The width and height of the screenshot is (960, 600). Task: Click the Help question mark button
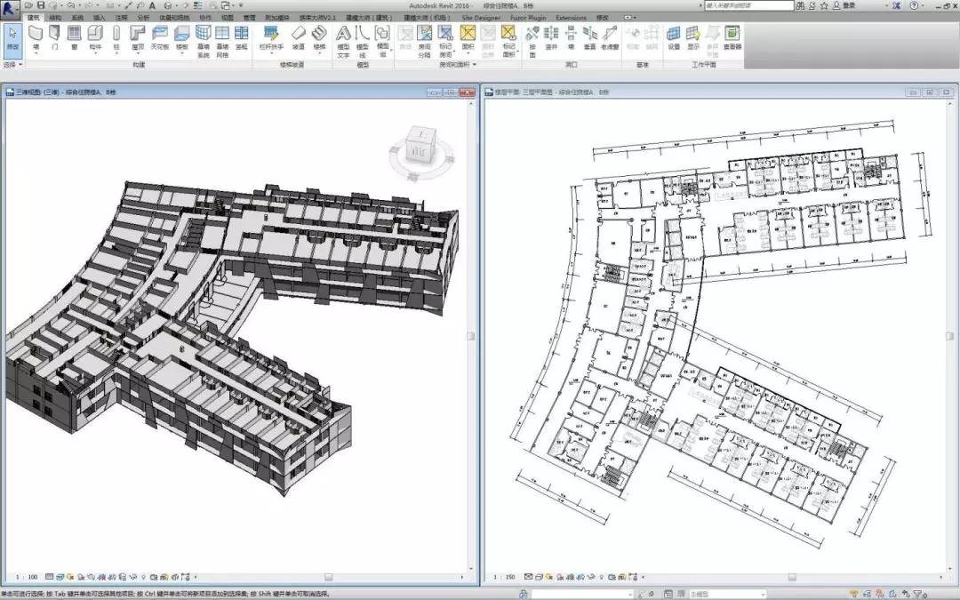tap(914, 5)
